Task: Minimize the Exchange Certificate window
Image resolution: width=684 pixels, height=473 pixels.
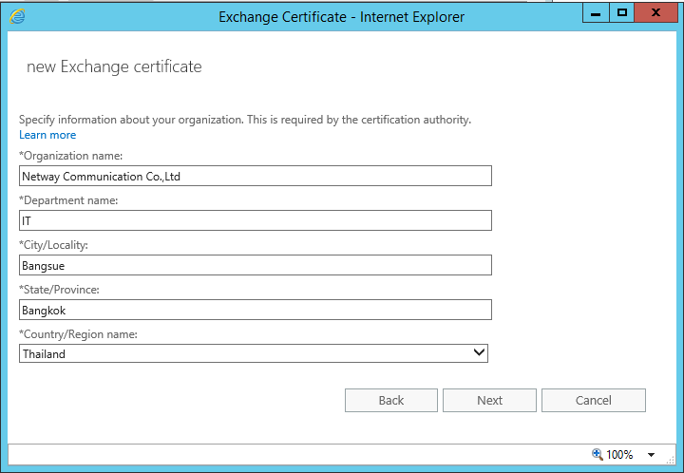Action: (x=596, y=13)
